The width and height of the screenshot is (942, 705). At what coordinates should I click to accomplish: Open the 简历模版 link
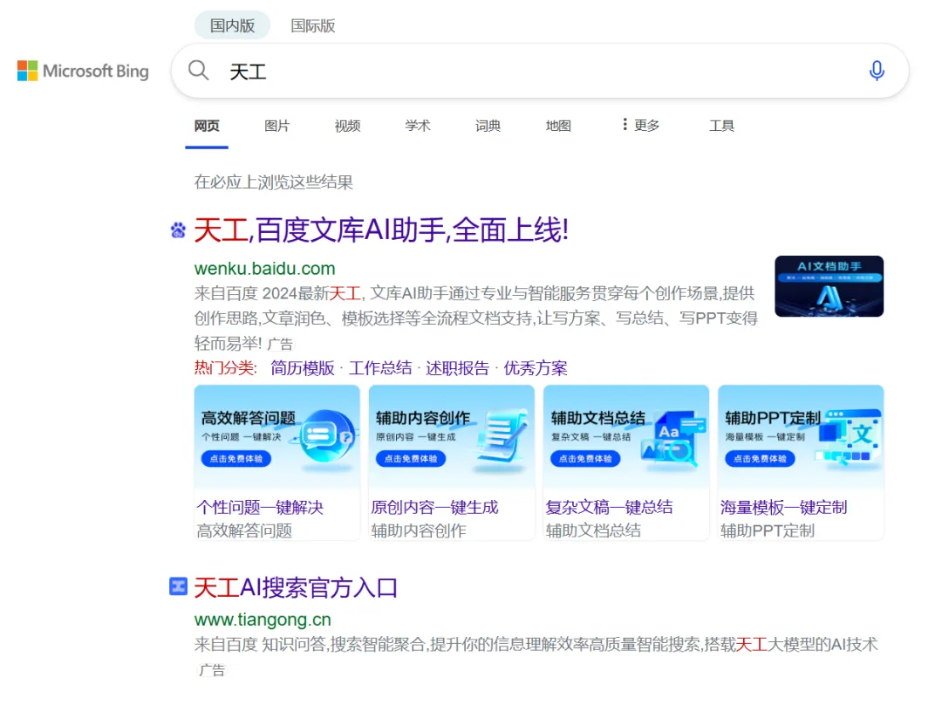pos(302,368)
